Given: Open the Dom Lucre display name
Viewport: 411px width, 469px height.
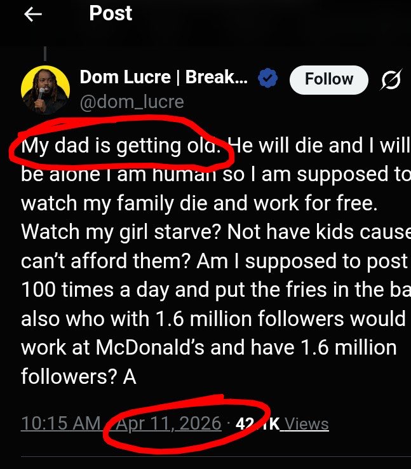Looking at the screenshot, I should 165,78.
